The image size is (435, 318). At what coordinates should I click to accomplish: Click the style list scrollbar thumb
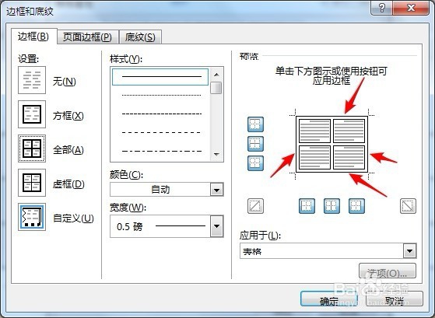216,88
